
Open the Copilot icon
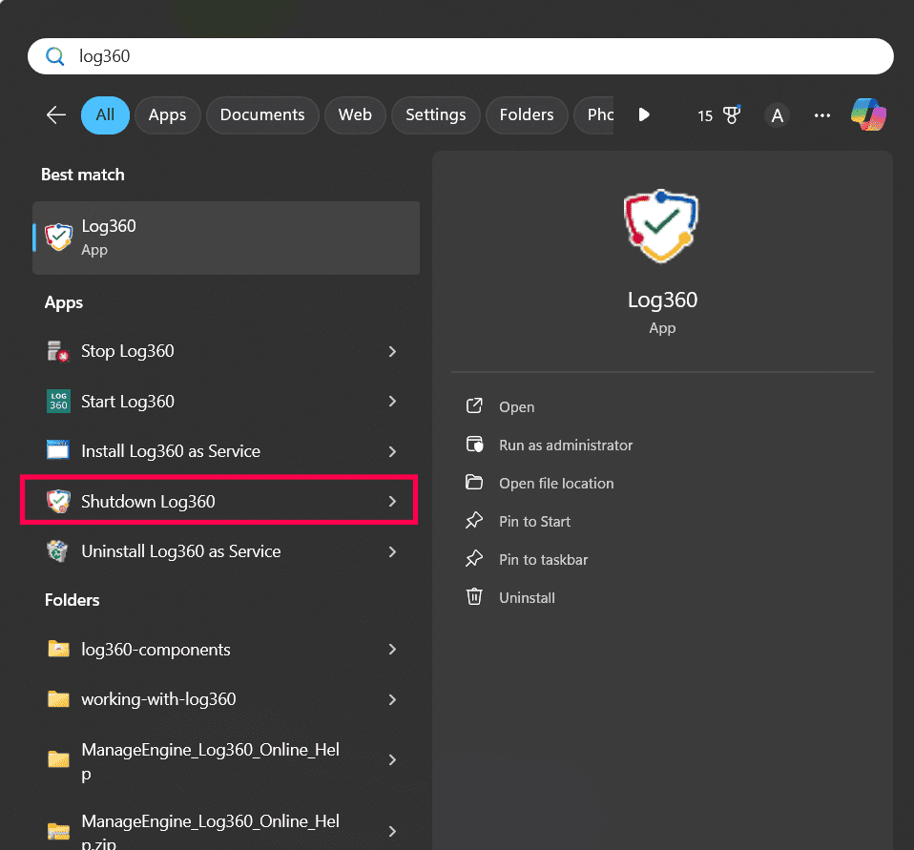point(868,114)
